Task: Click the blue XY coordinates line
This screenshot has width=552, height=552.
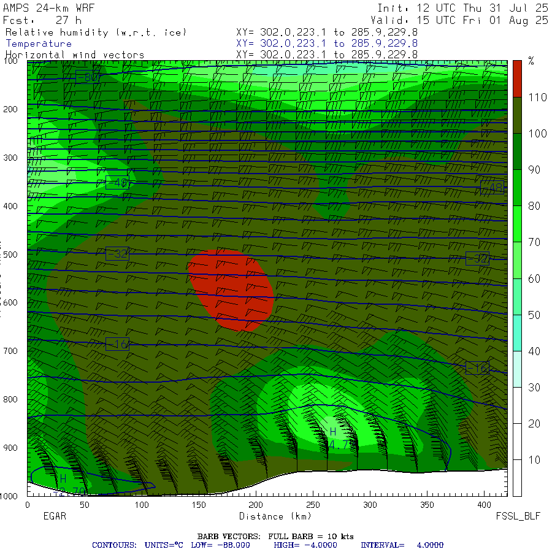Action: coord(327,44)
